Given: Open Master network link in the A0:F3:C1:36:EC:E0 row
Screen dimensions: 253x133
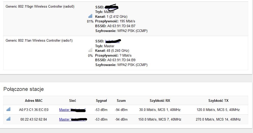Looking at the screenshot, I should (x=72, y=110).
